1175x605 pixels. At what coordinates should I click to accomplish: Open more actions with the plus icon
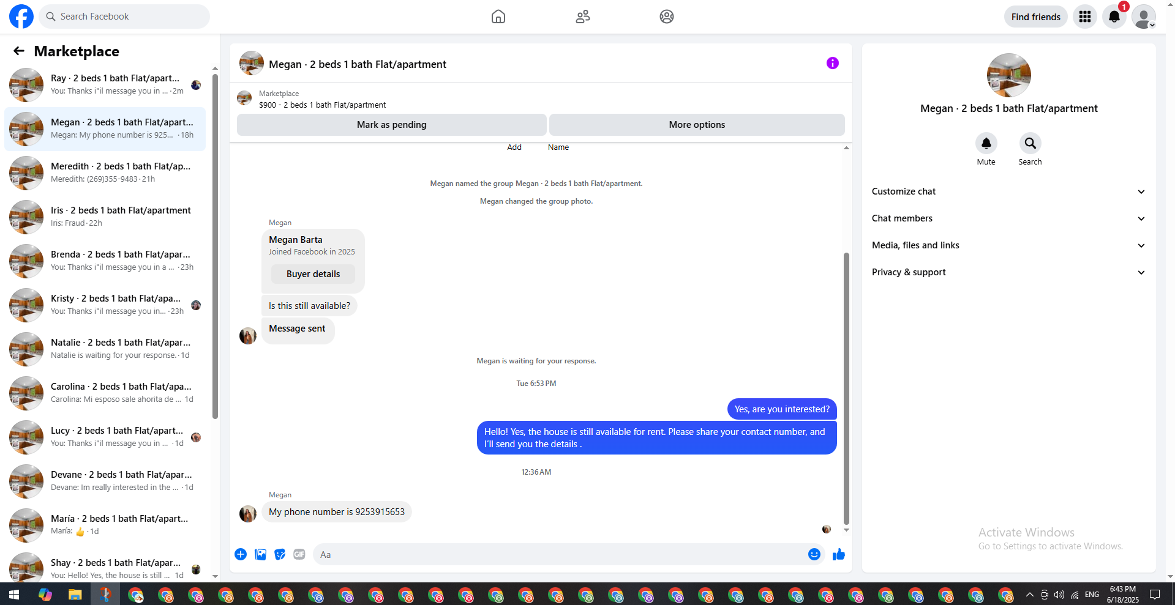point(241,554)
